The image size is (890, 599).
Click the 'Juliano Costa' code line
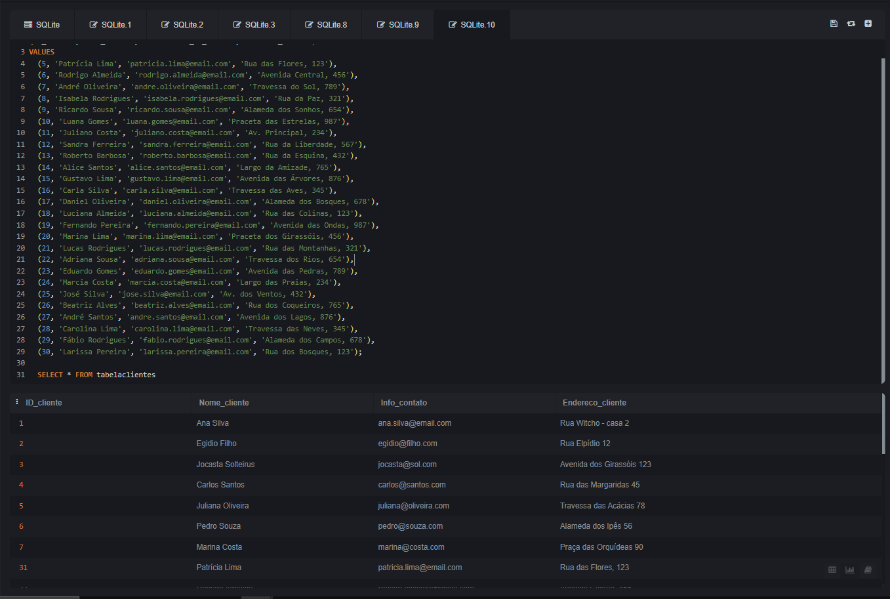point(187,133)
